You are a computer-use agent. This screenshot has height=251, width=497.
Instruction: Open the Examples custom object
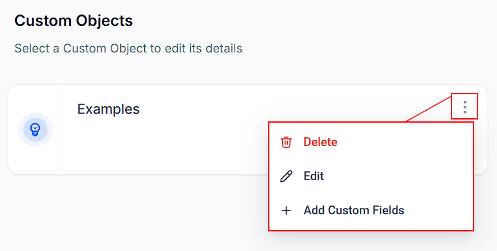click(108, 109)
